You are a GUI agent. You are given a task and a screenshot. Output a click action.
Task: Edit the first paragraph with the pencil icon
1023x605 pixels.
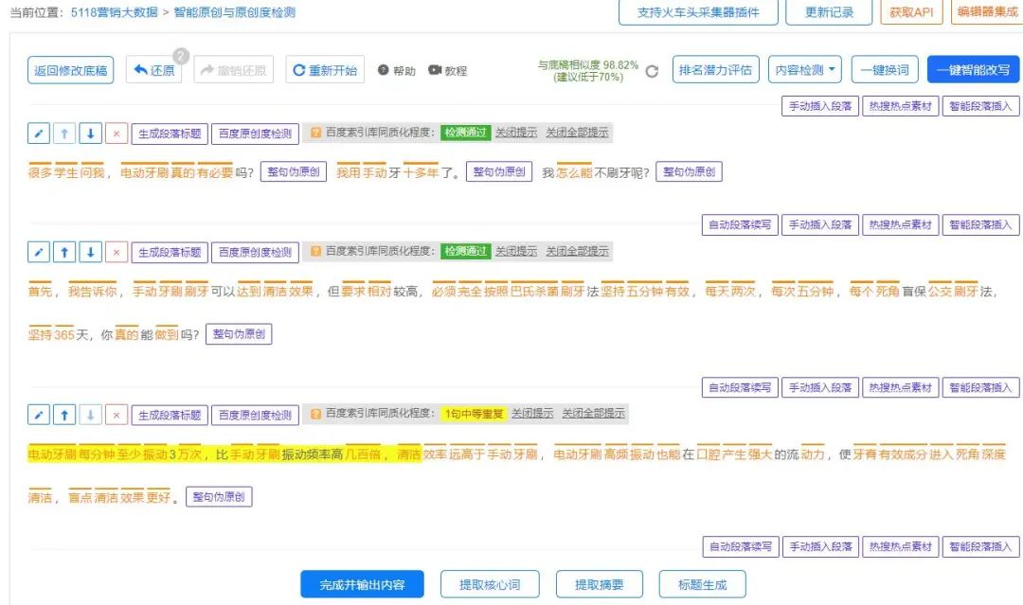[38, 133]
